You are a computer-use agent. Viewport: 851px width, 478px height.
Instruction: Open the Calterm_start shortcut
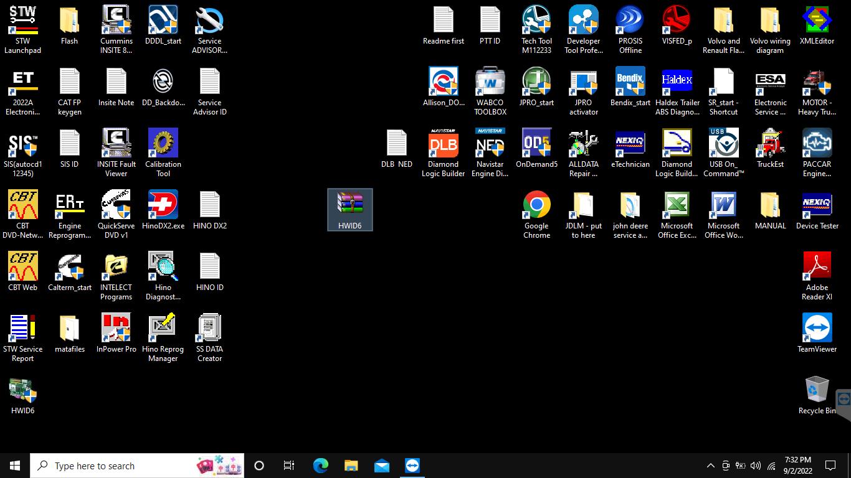(69, 272)
